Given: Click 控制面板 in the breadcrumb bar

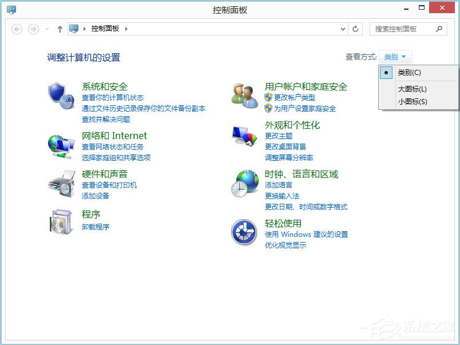Looking at the screenshot, I should (106, 29).
